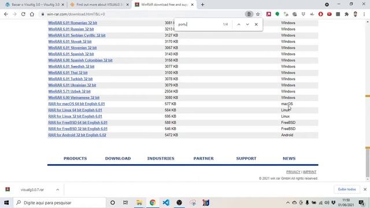370x208 pixels.
Task: Open the PRODUCTS footer menu
Action: click(75, 158)
